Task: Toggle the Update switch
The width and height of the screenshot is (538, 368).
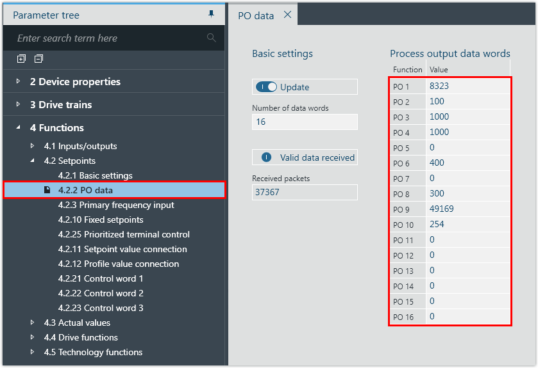Action: tap(266, 87)
